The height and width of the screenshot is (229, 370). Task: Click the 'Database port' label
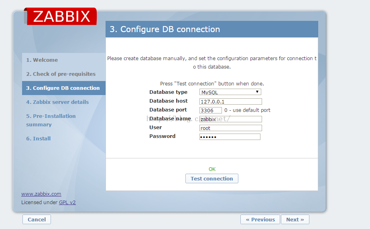(x=168, y=109)
